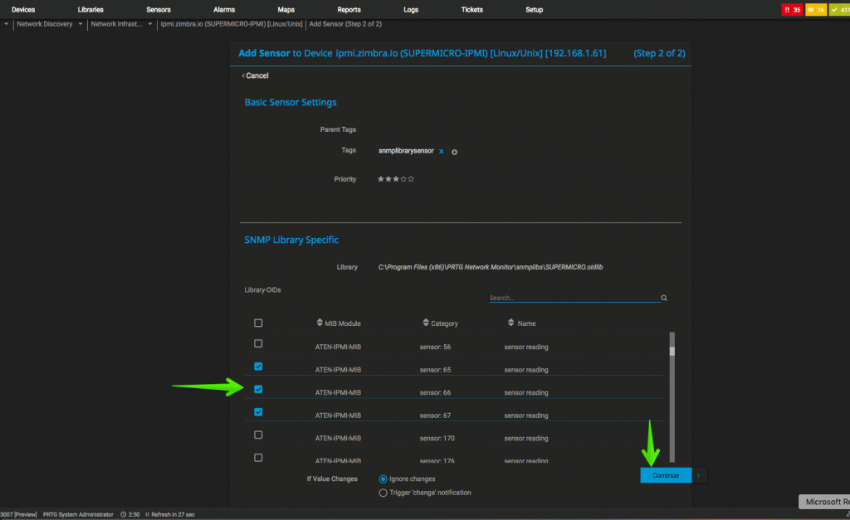Show the green up sensors badge
The height and width of the screenshot is (520, 850).
click(x=840, y=10)
